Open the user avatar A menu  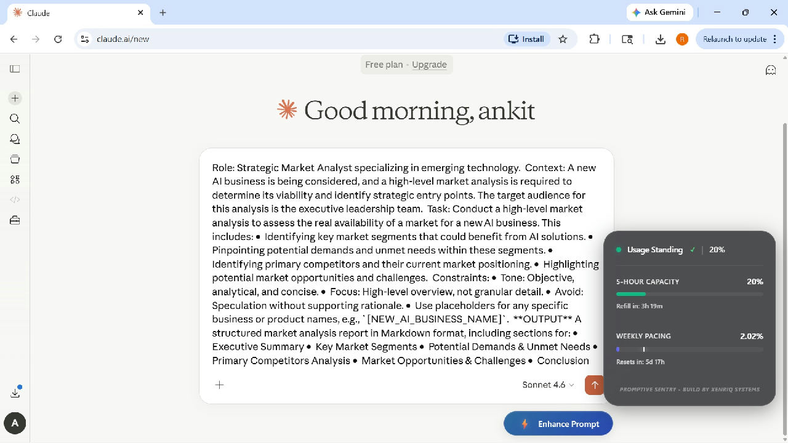15,423
